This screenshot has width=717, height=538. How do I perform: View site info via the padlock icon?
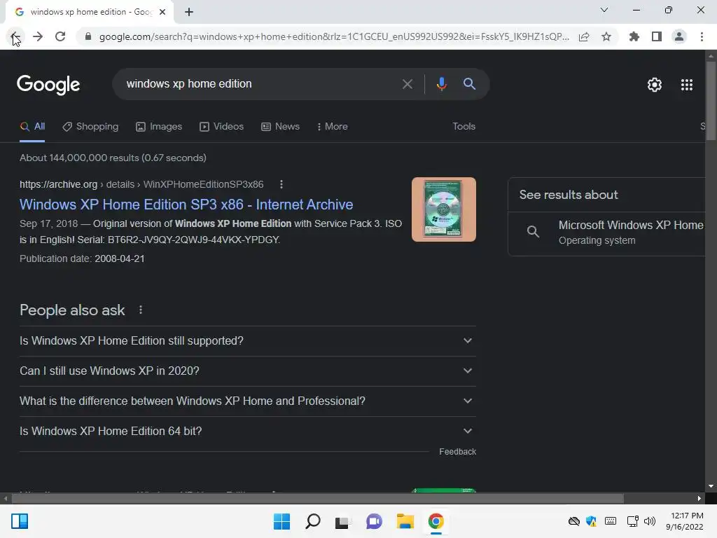pos(88,36)
